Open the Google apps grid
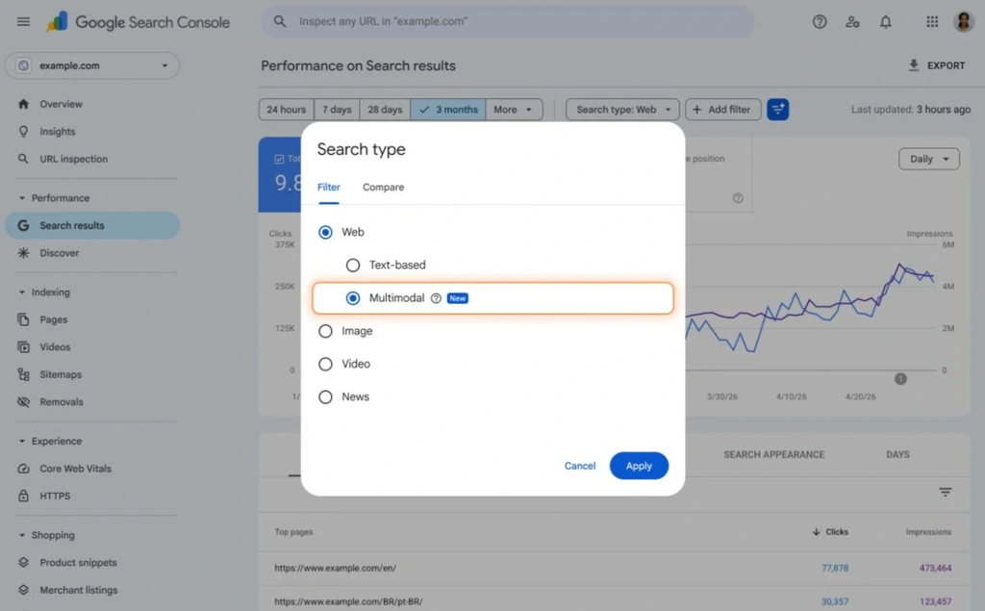Viewport: 985px width, 611px height. 932,21
